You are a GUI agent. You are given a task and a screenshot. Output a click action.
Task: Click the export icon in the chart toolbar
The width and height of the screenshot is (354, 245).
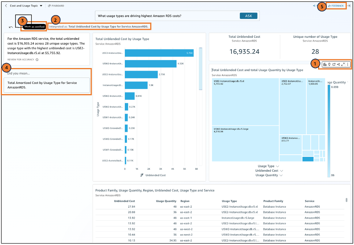(334, 64)
